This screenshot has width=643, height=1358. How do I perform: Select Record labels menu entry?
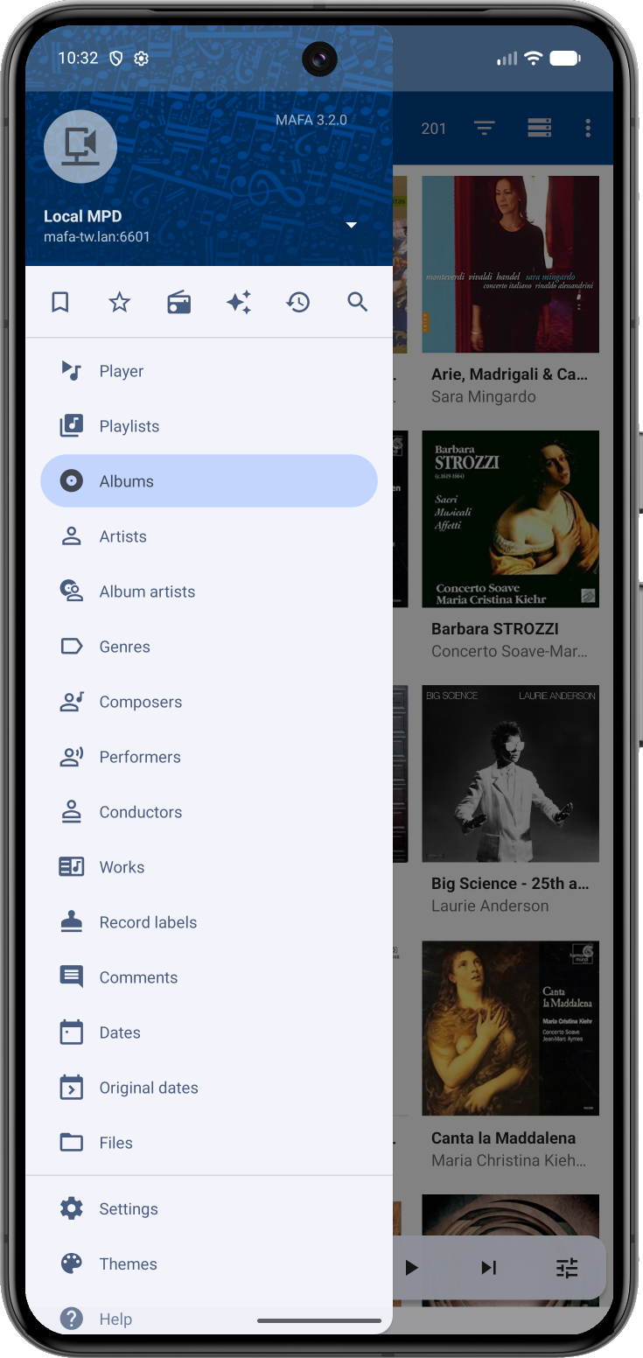coord(148,922)
